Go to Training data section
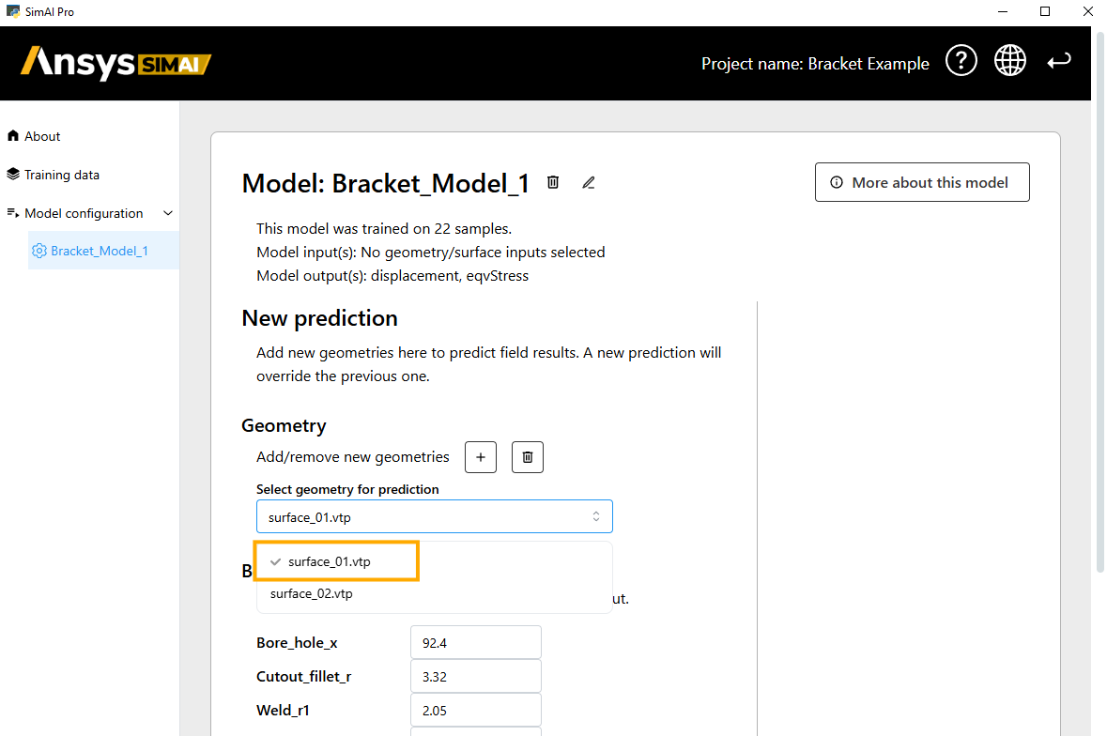1107x736 pixels. click(x=61, y=175)
